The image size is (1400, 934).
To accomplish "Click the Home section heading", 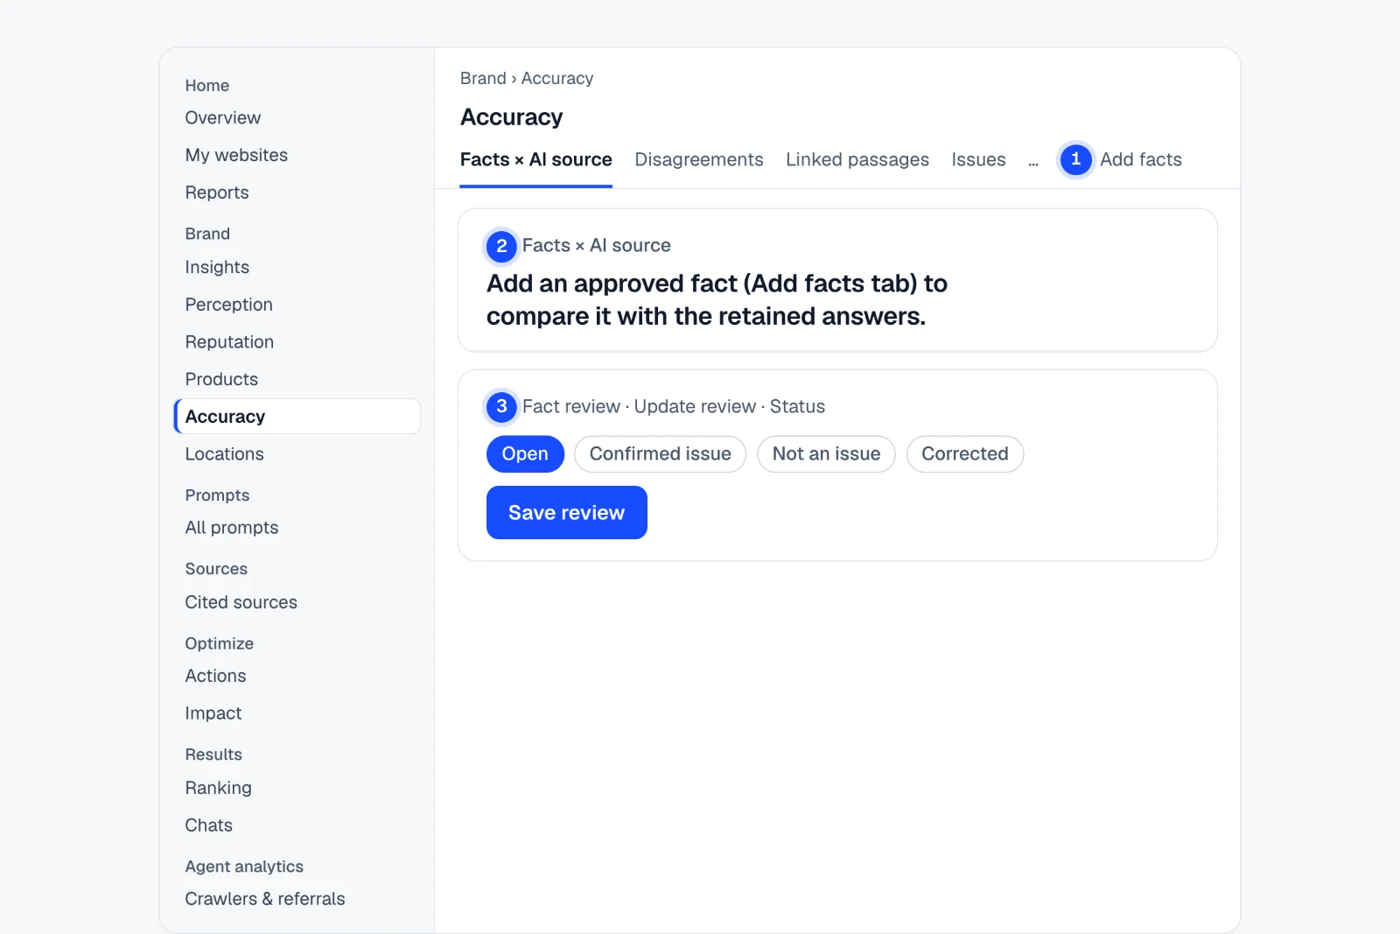I will click(207, 86).
